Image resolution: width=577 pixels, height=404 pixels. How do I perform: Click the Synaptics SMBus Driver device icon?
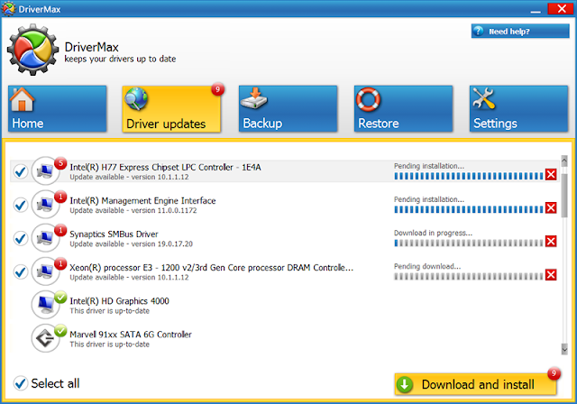pyautogui.click(x=45, y=238)
